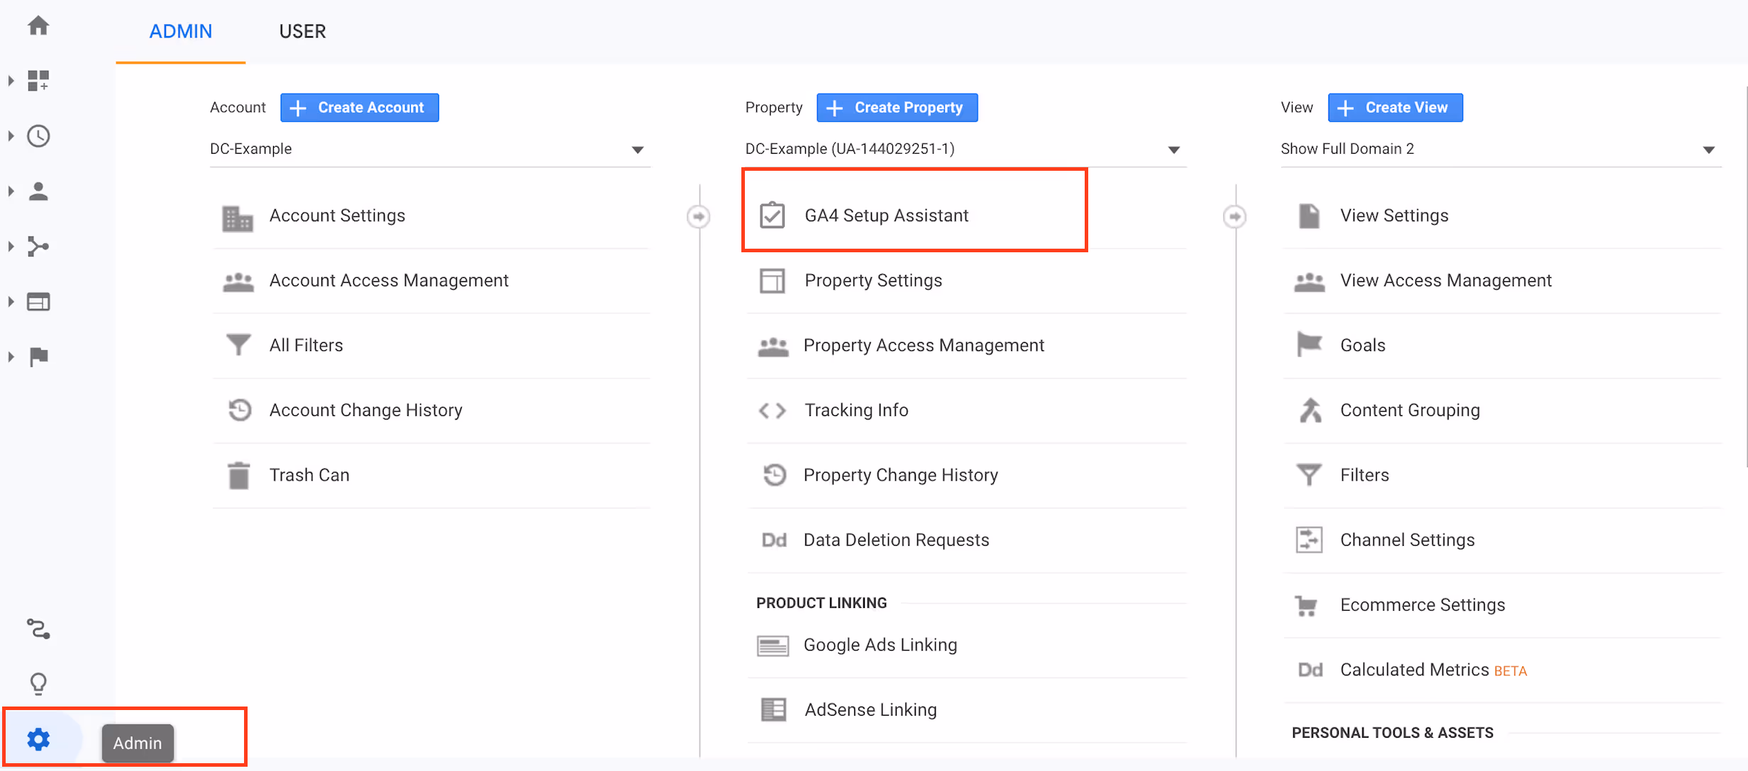1748x771 pixels.
Task: Click the AdSense Linking icon
Action: coord(773,709)
